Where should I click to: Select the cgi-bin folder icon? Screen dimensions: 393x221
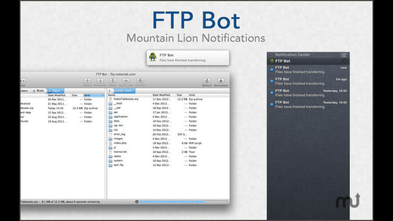[x=110, y=126]
